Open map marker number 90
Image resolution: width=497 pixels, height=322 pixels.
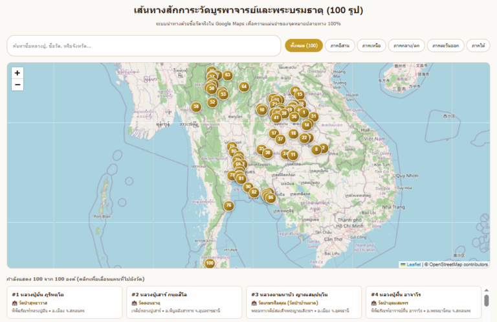248,187
